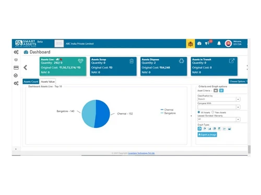Click the vertical page scrollbar
Viewport: 261px width, 195px height.
(249, 149)
